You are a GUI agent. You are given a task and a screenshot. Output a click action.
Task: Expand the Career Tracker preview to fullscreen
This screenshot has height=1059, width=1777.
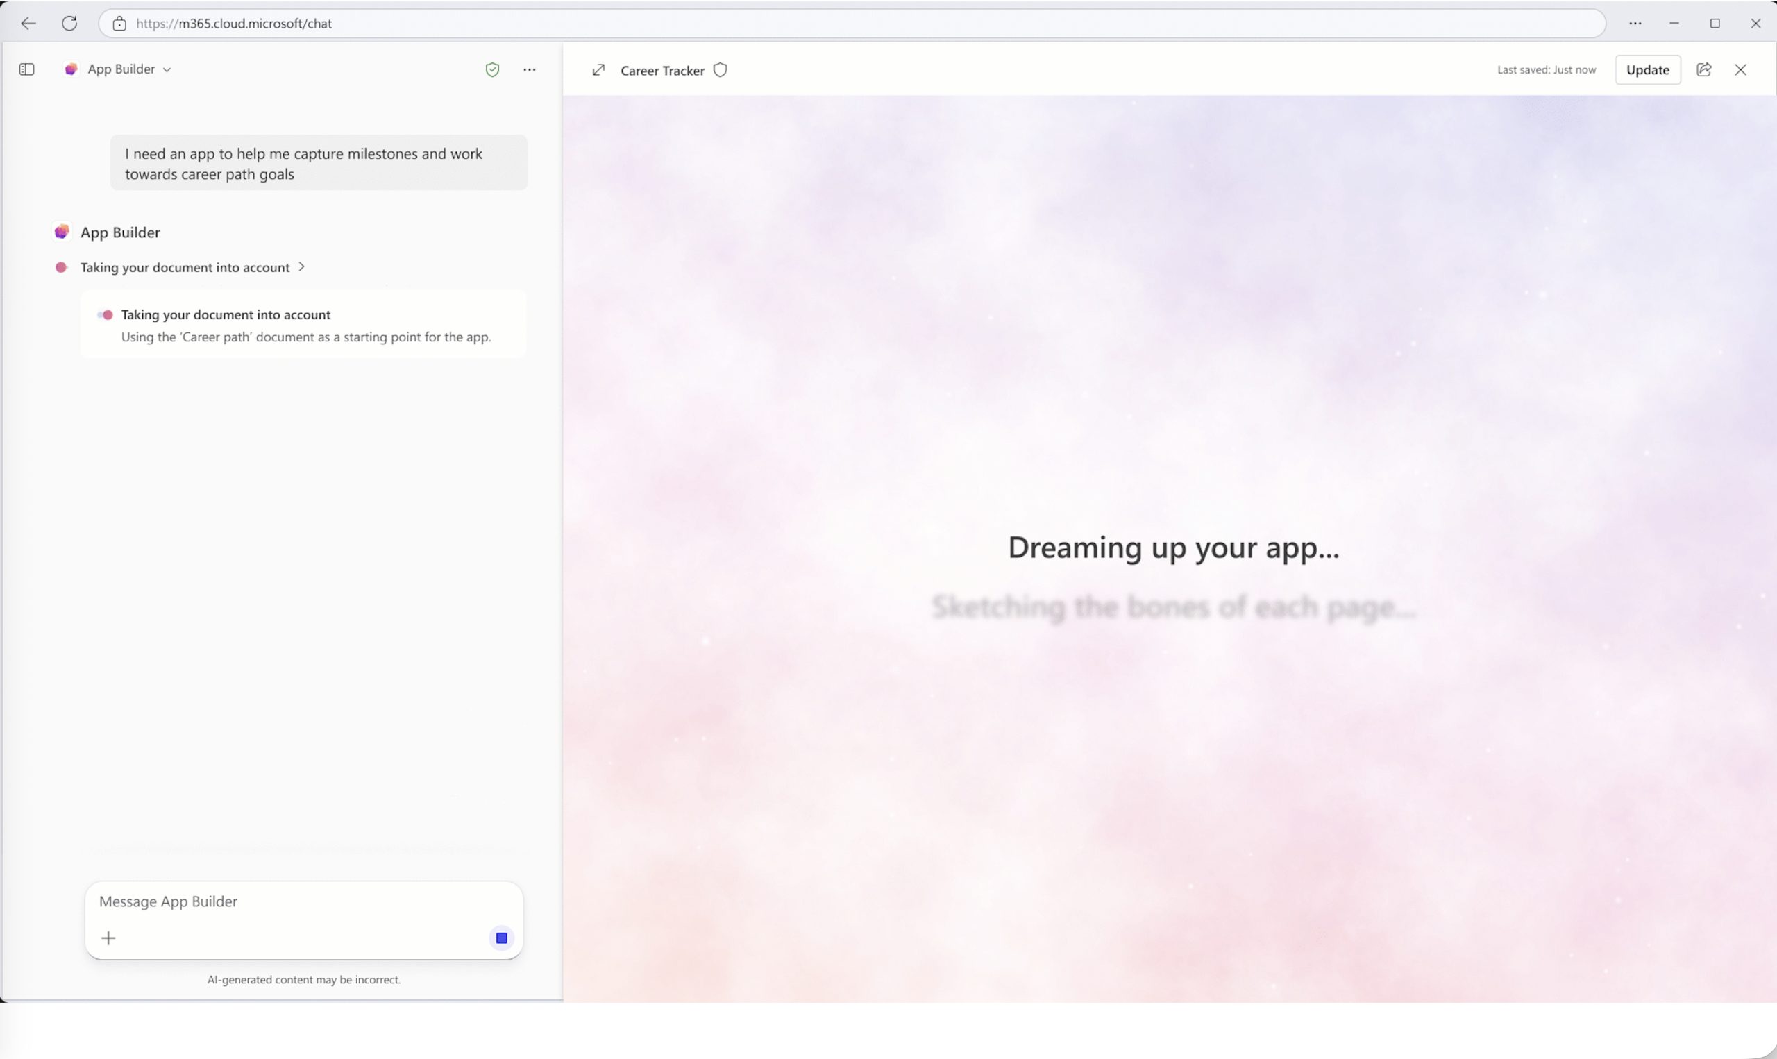click(598, 69)
